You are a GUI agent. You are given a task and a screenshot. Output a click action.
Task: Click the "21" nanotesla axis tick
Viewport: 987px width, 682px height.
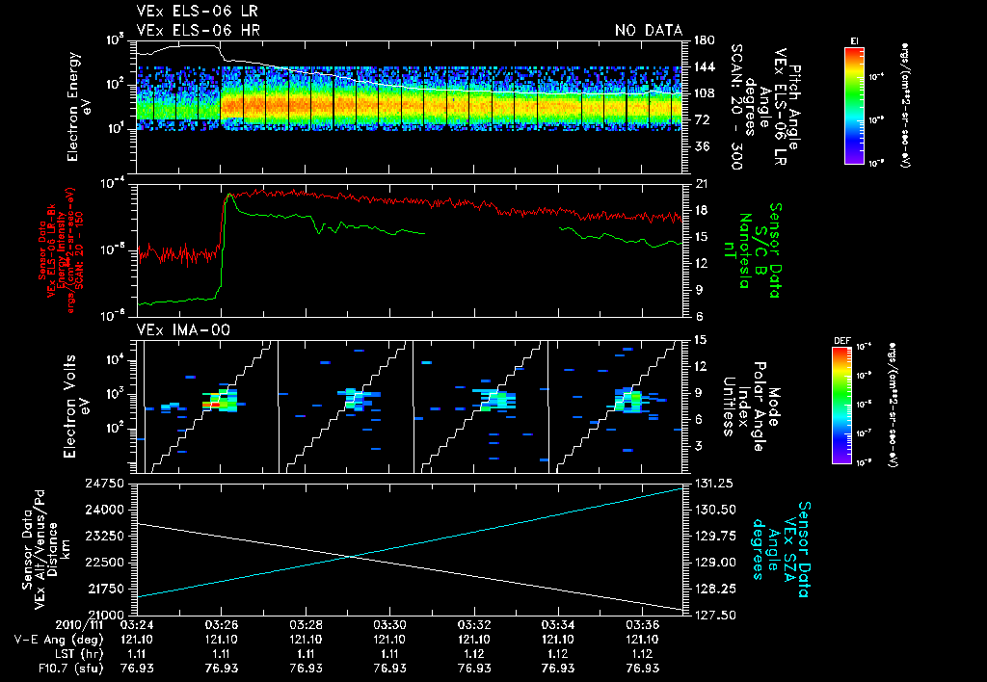(701, 184)
